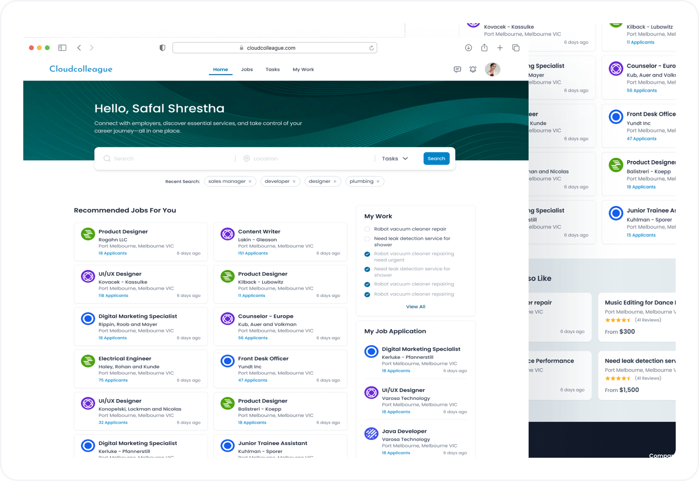Open the My Work navigation tab
699x481 pixels.
pyautogui.click(x=303, y=69)
